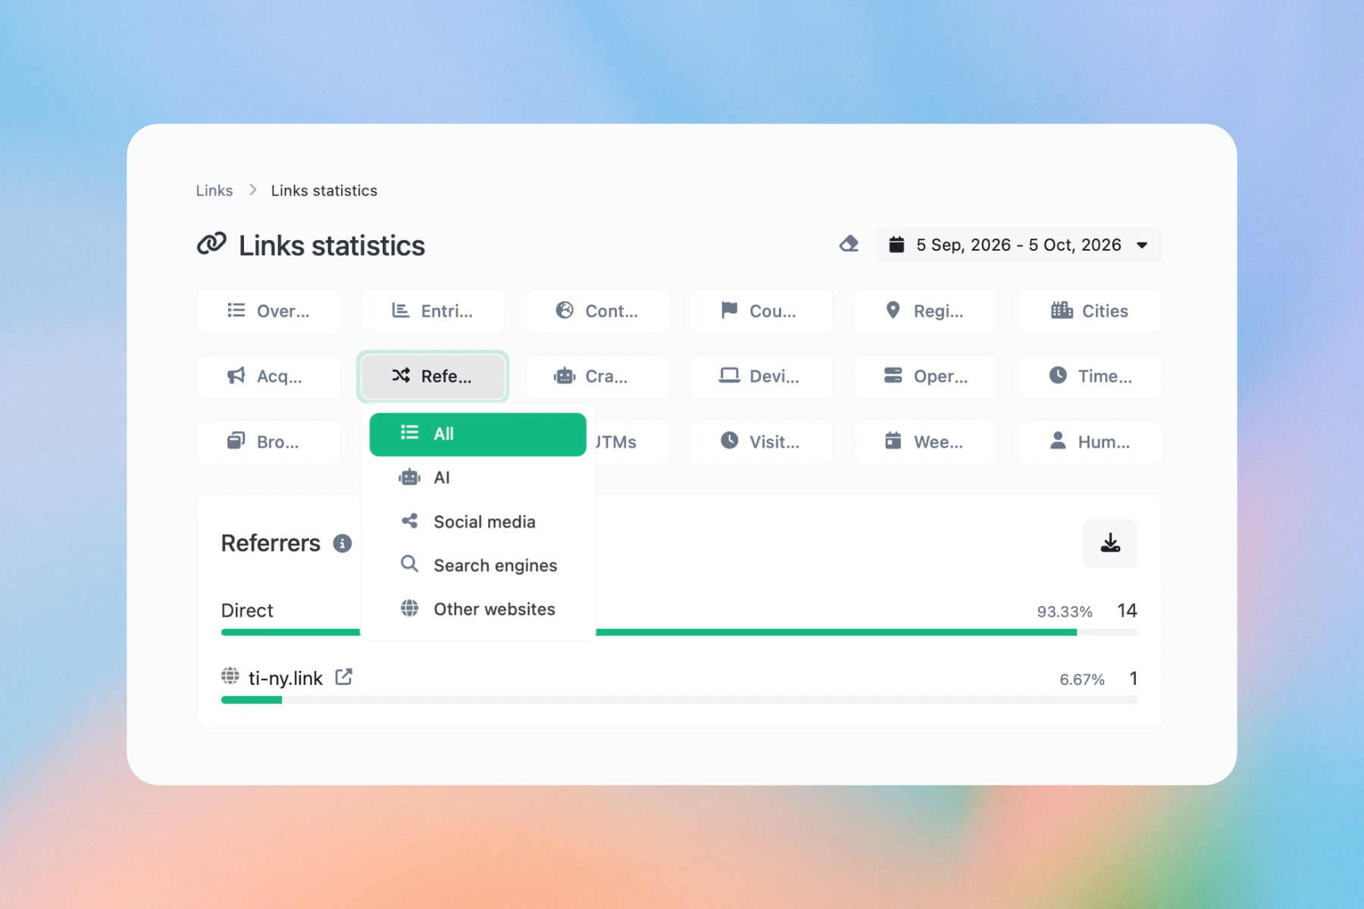This screenshot has height=909, width=1364.
Task: Click the ti-ny.link globe icon
Action: [230, 676]
